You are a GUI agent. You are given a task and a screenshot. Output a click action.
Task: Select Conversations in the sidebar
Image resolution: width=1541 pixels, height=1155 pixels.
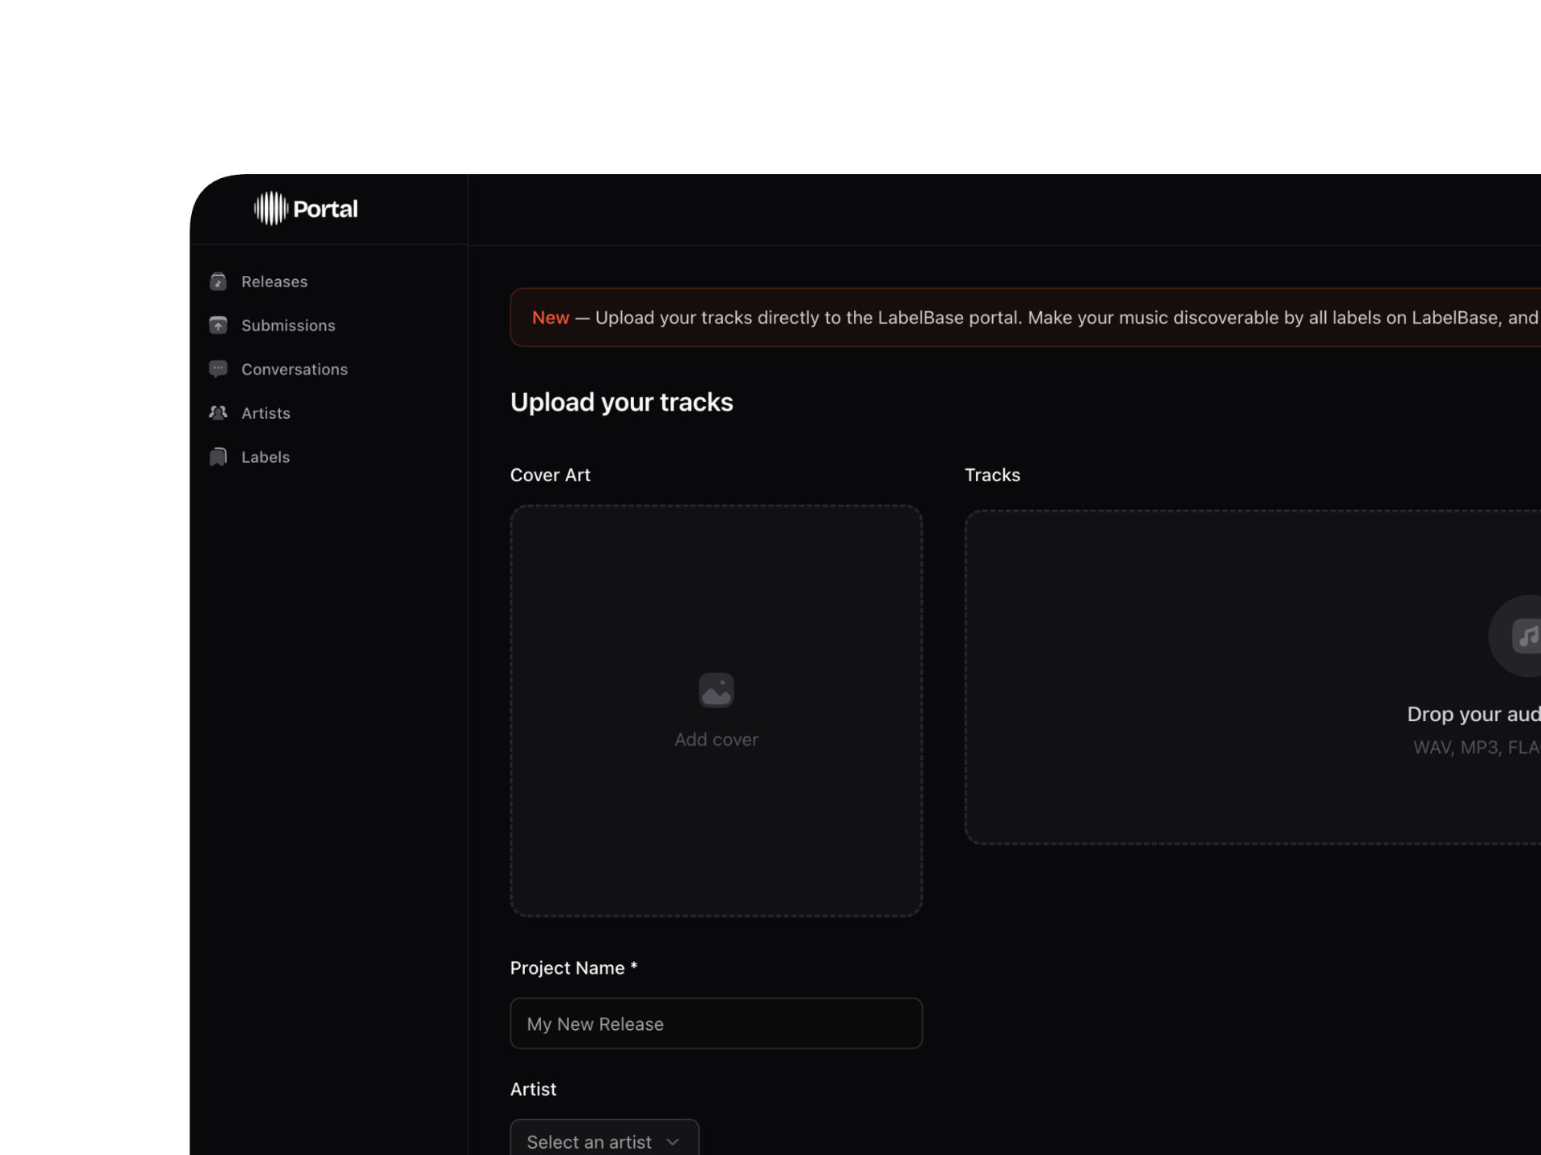(295, 369)
